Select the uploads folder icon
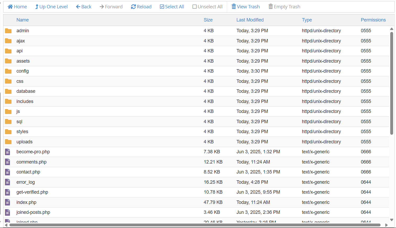Image resolution: width=396 pixels, height=228 pixels. [x=8, y=142]
